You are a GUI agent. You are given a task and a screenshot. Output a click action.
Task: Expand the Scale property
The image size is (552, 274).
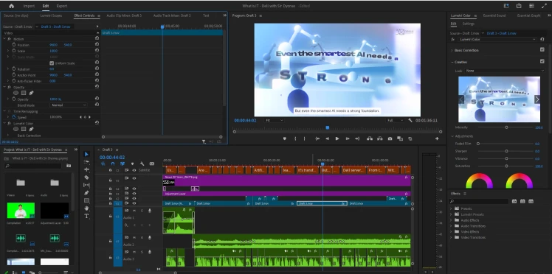click(8, 51)
